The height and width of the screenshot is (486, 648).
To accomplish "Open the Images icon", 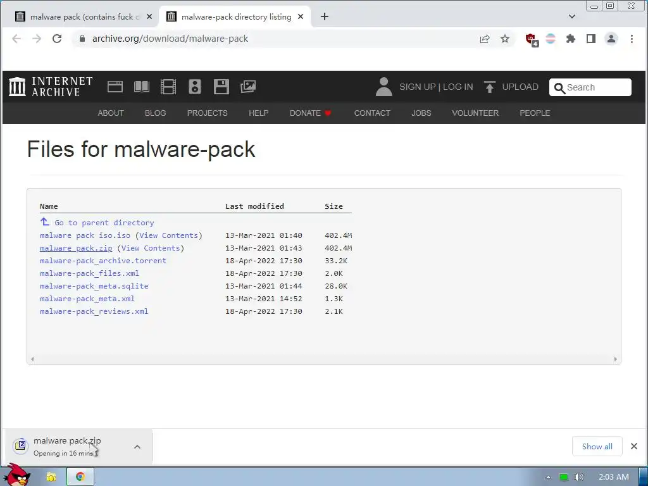I will tap(248, 87).
